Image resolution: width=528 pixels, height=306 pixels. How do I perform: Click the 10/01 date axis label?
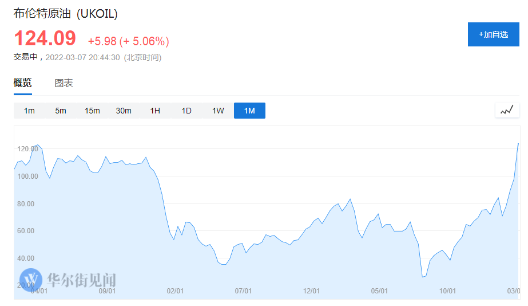click(447, 291)
